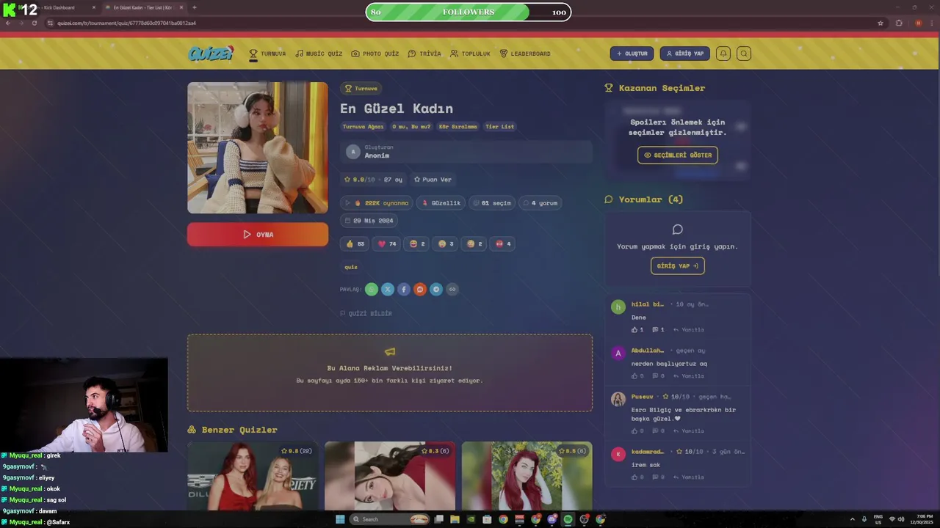Go back with browser back arrow

(x=8, y=23)
